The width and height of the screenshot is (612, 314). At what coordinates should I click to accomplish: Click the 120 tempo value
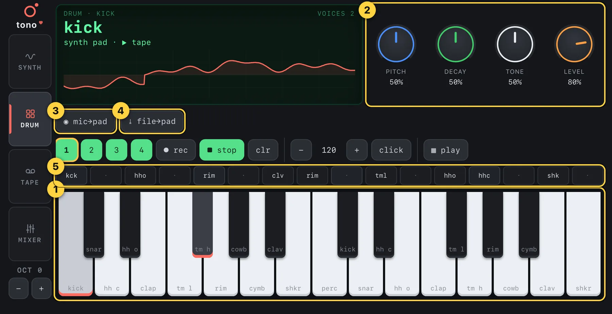(x=329, y=150)
